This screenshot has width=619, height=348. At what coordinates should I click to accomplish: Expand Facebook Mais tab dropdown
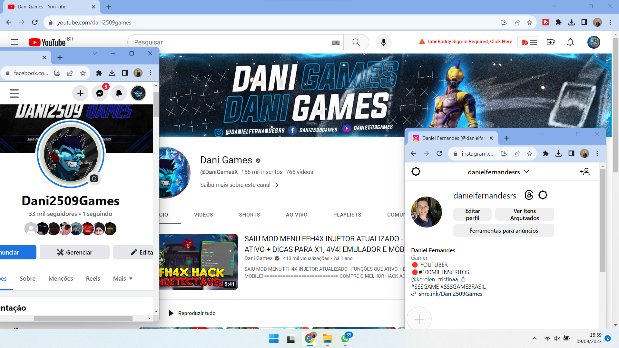click(x=123, y=278)
